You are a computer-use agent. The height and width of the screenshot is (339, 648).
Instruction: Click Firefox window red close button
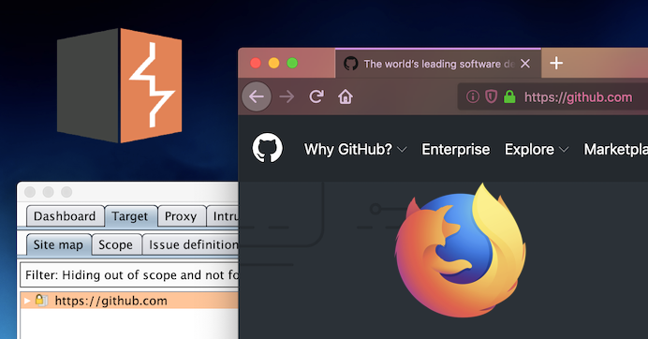click(256, 63)
